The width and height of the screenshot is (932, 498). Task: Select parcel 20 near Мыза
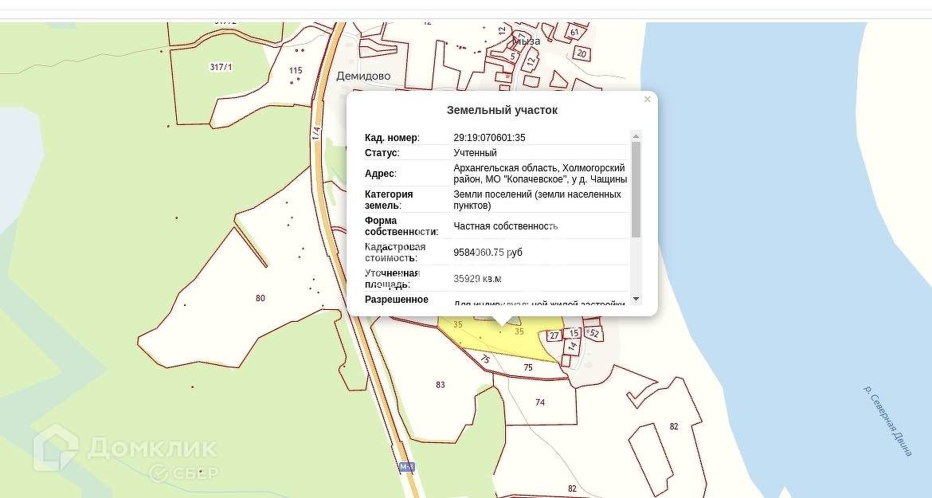coord(582,53)
